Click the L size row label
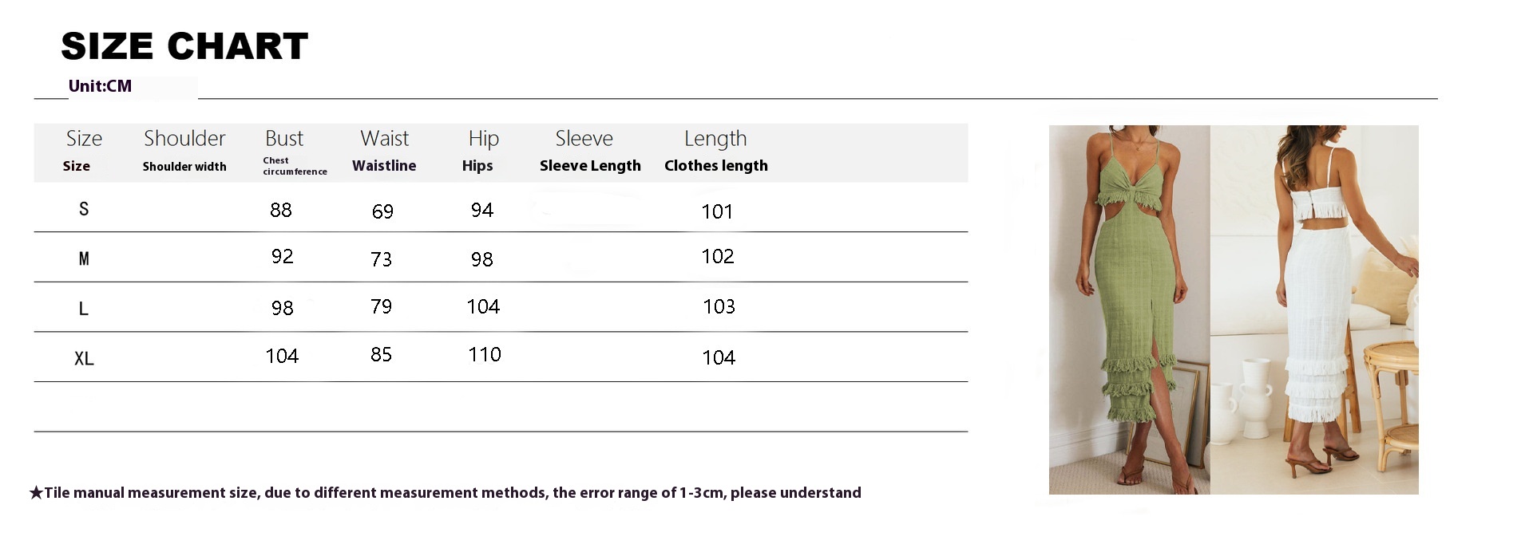 pos(83,309)
